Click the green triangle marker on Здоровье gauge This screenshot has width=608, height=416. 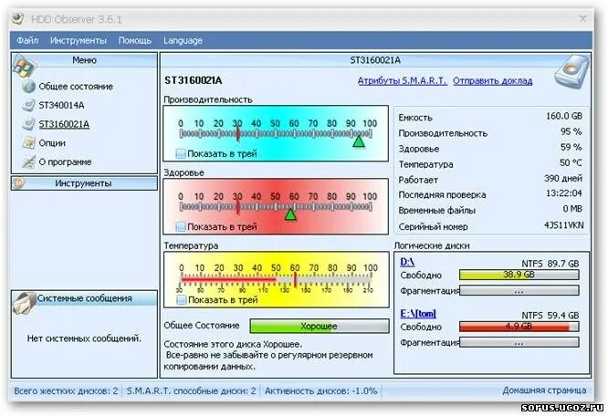pyautogui.click(x=290, y=214)
